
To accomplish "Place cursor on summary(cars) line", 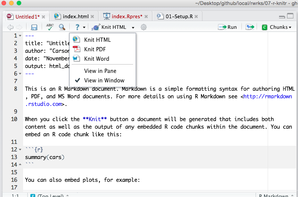I will click(45, 157).
